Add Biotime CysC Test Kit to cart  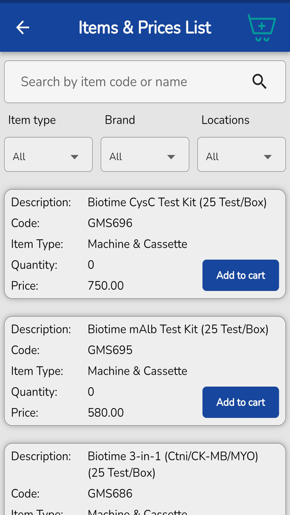240,275
